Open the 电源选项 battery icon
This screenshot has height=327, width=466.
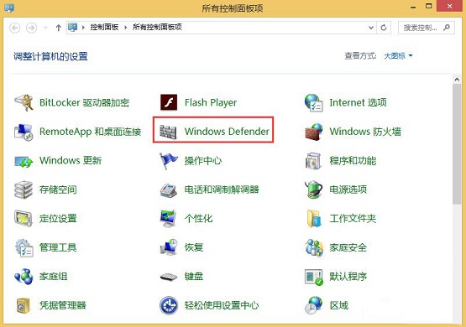(313, 189)
